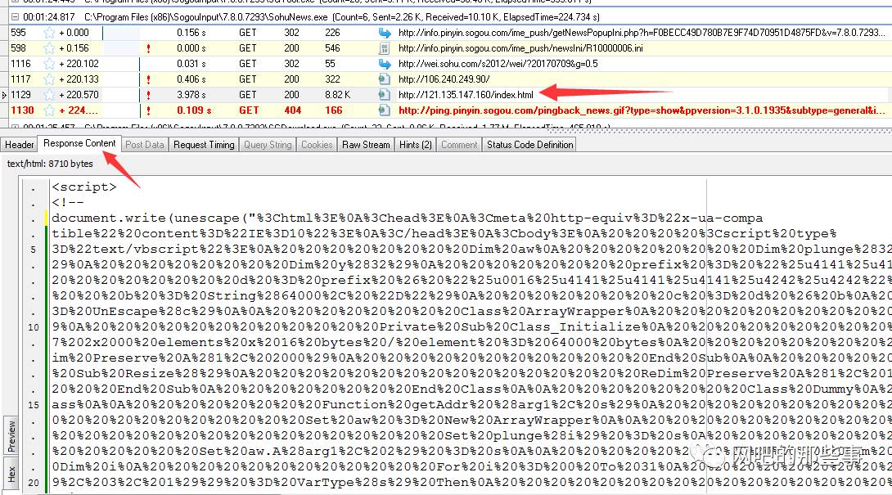892x495 pixels.
Task: View the Status Code Definition tab
Action: 529,145
